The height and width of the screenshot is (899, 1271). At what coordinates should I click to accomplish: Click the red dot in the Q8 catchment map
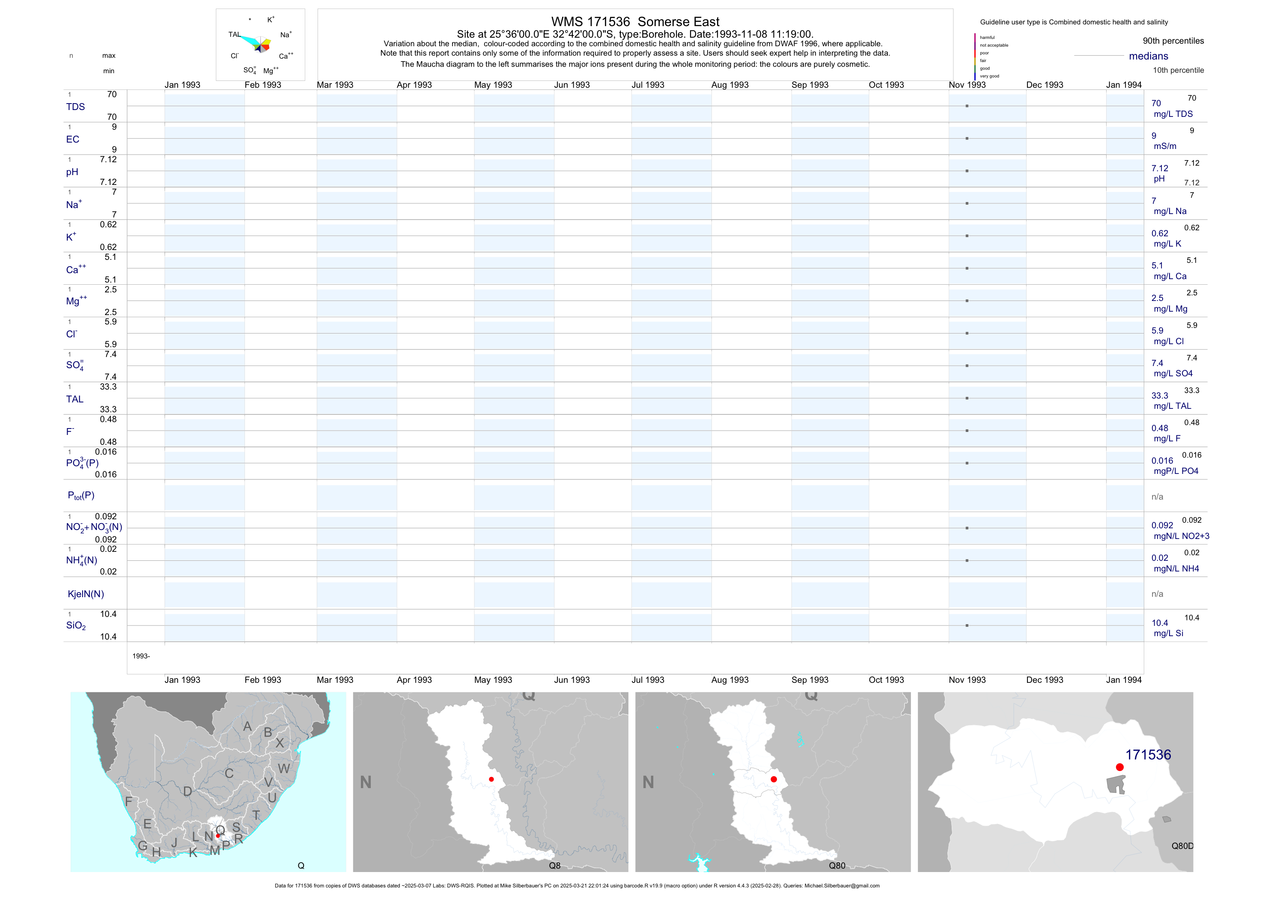[491, 780]
